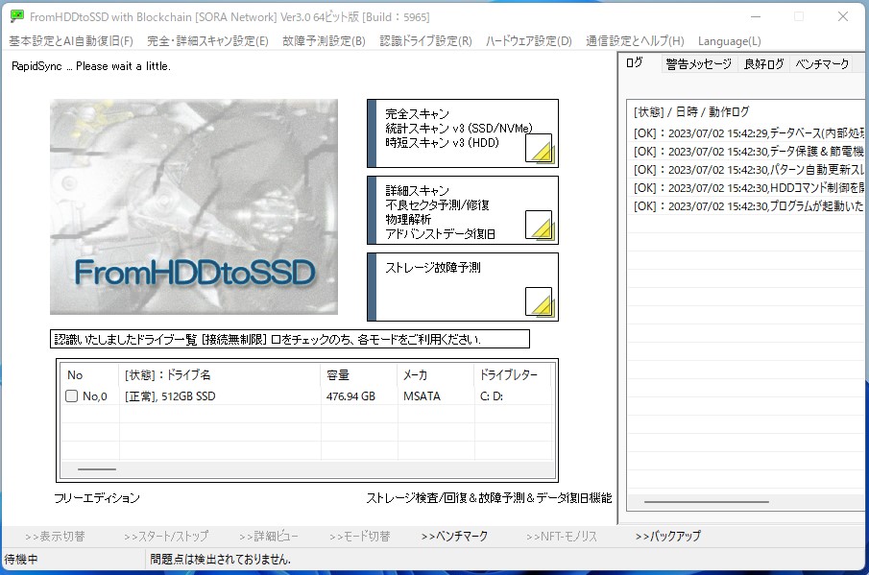Select log entry パターン自動更新
This screenshot has width=869, height=575.
click(748, 170)
